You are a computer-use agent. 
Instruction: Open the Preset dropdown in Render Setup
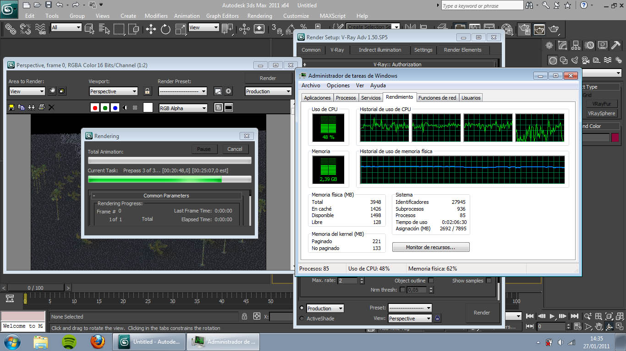tap(410, 308)
